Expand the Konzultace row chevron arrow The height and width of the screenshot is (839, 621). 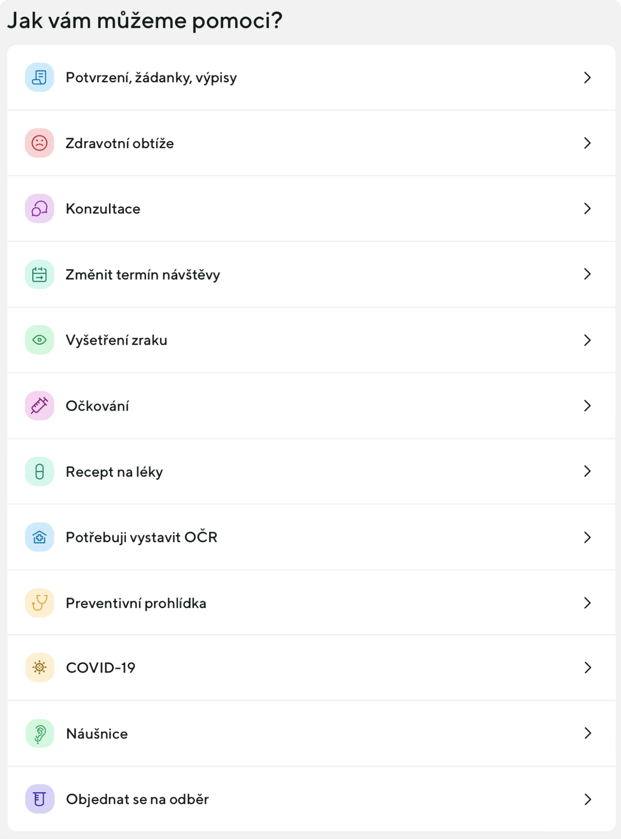point(587,209)
